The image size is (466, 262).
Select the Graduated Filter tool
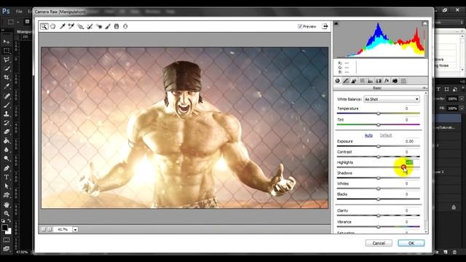click(116, 26)
